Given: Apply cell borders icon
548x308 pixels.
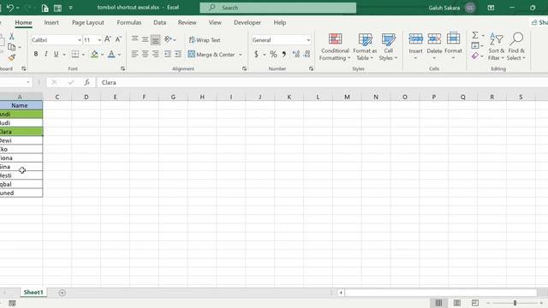Looking at the screenshot, I should point(75,54).
